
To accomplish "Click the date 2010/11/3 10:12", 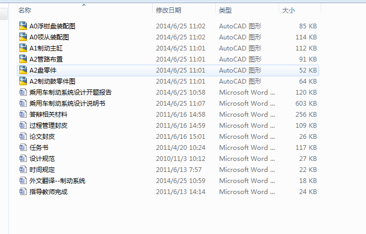I will 181,158.
